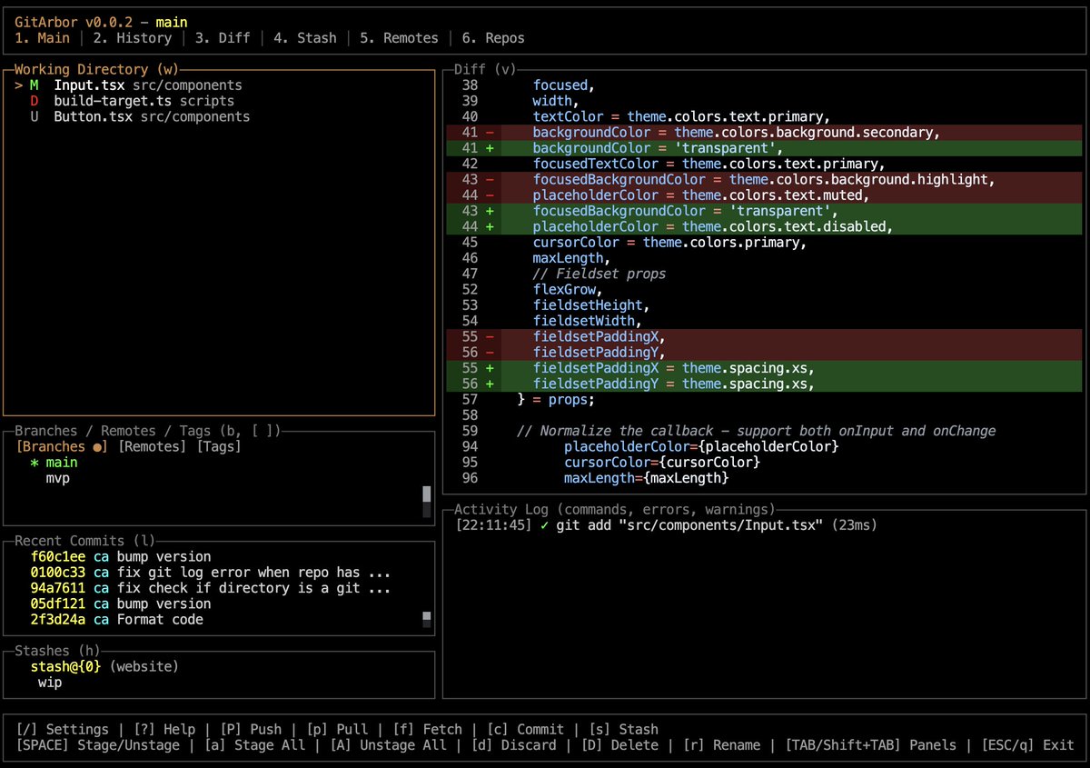Select Input.tsx in Working Directory

(x=218, y=85)
